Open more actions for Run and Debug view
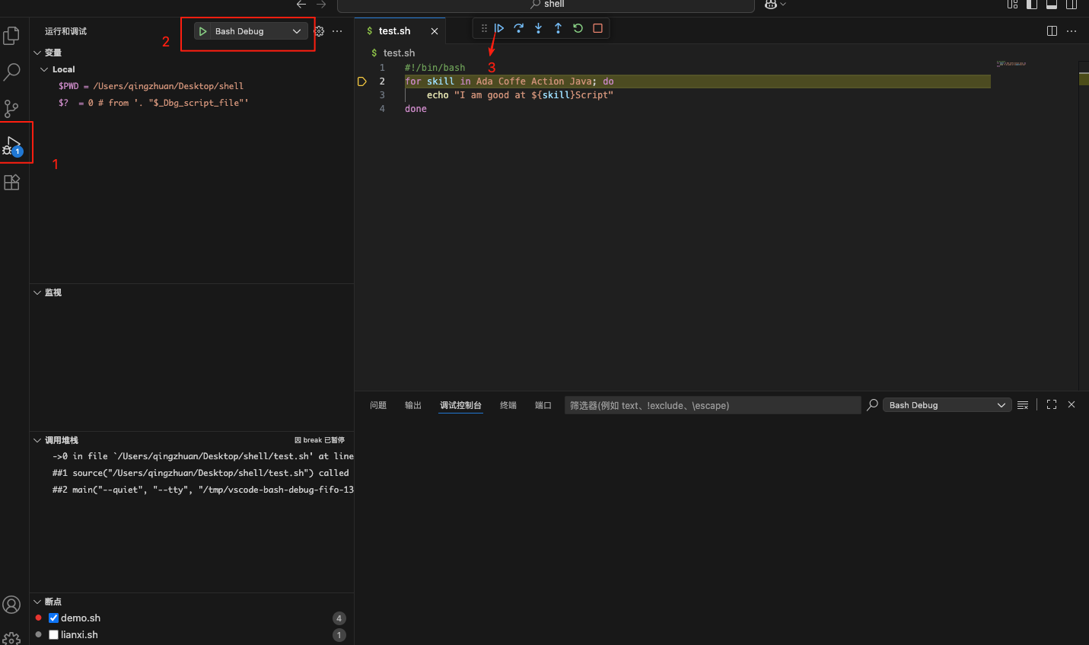Screen dimensions: 1089x645 (x=337, y=30)
